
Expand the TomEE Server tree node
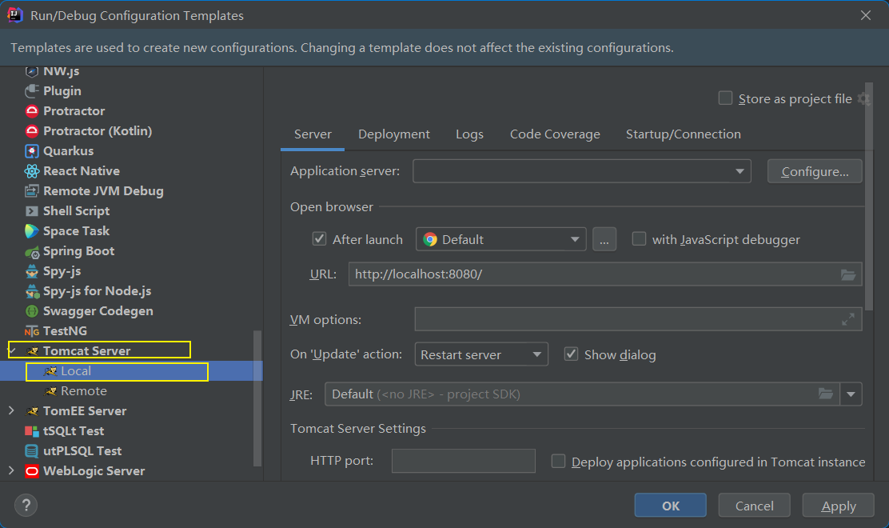click(11, 410)
